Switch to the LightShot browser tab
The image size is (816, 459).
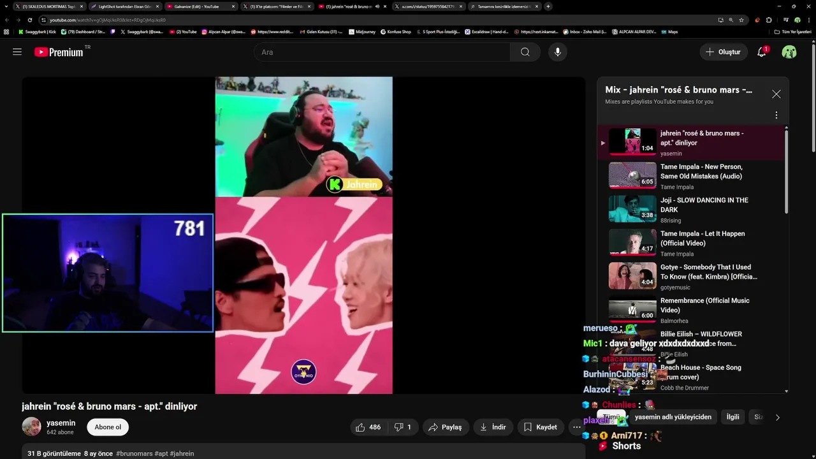coord(124,6)
